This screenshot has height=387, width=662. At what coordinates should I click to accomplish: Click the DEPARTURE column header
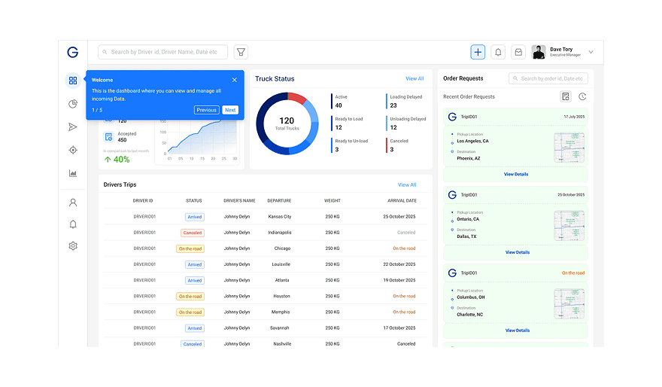[279, 201]
